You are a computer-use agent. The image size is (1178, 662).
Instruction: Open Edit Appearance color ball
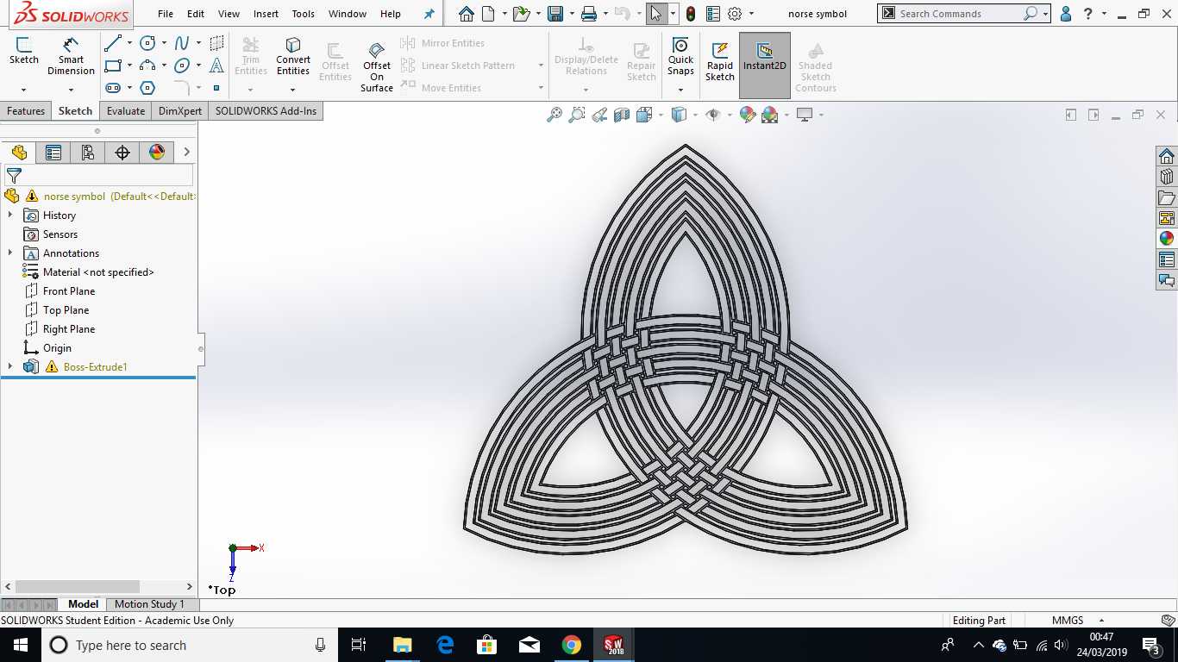click(x=748, y=115)
